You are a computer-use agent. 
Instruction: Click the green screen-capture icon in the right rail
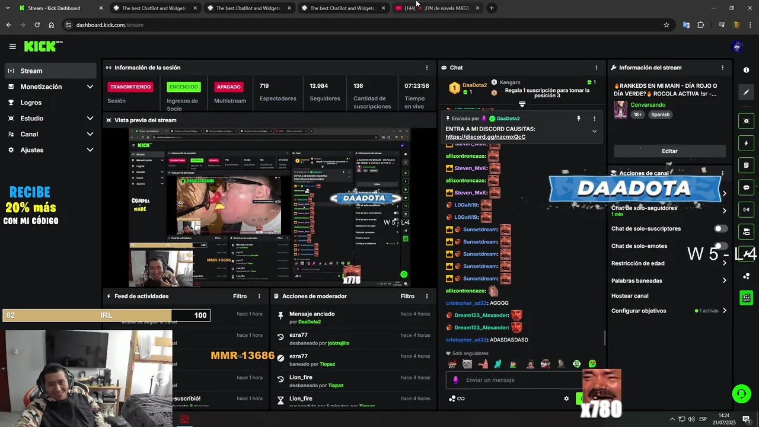746,121
